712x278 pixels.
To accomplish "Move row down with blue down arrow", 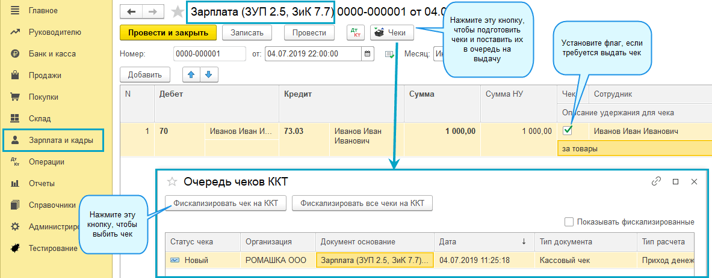I will pyautogui.click(x=209, y=74).
